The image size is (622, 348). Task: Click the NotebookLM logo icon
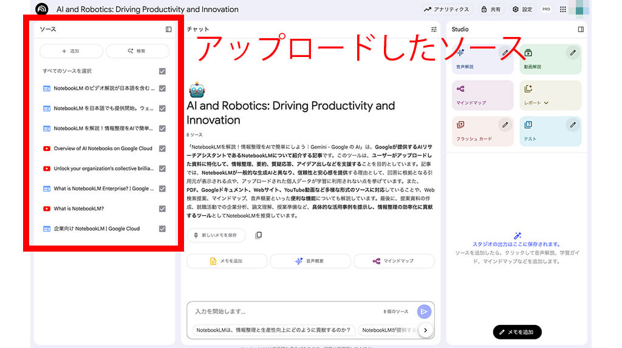[x=42, y=9]
